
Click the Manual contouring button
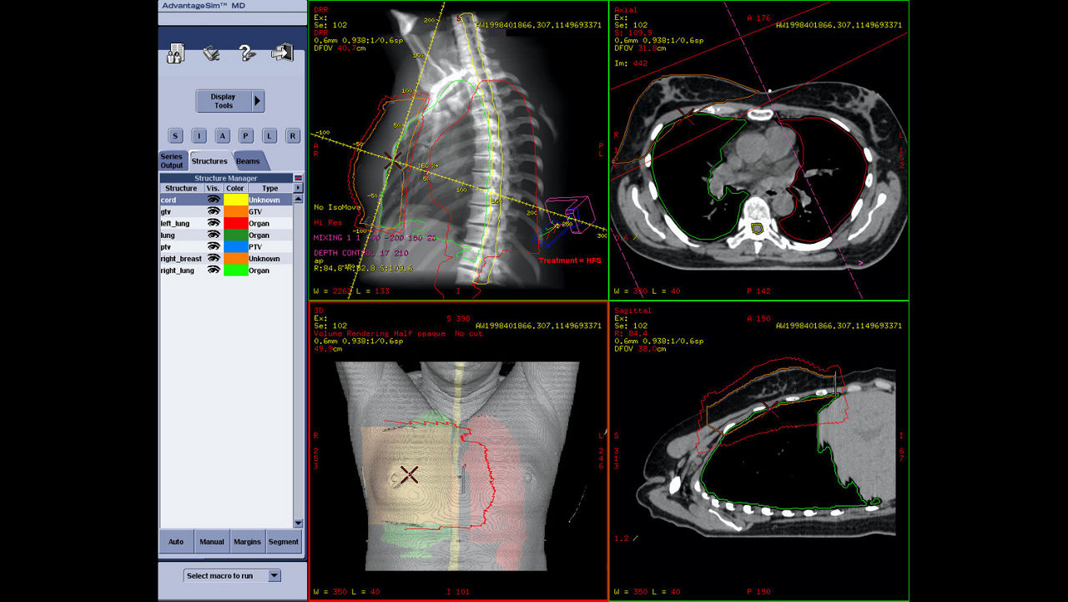(212, 542)
